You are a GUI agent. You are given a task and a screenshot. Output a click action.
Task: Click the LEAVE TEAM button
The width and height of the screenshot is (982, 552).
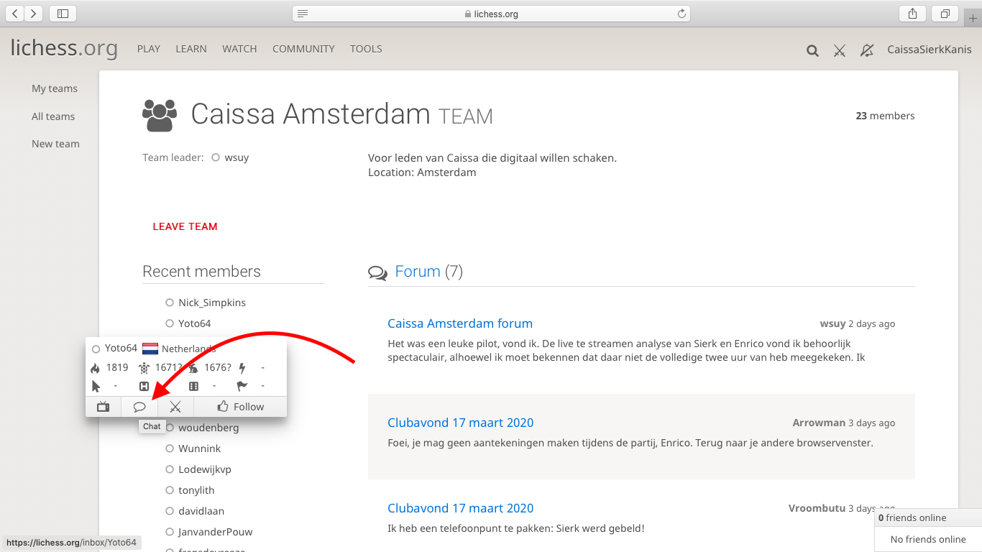pyautogui.click(x=185, y=226)
